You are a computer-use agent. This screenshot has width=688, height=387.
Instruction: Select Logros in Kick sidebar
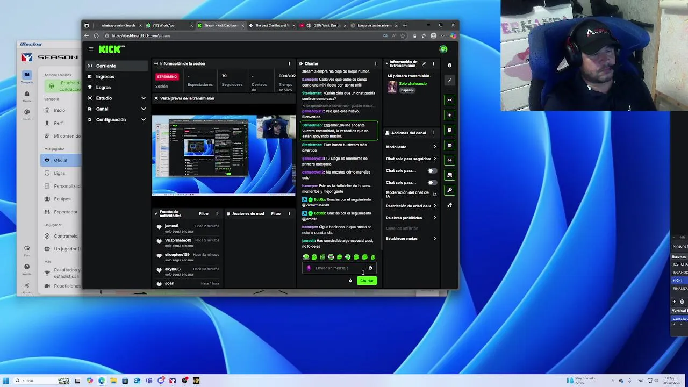coord(116,88)
